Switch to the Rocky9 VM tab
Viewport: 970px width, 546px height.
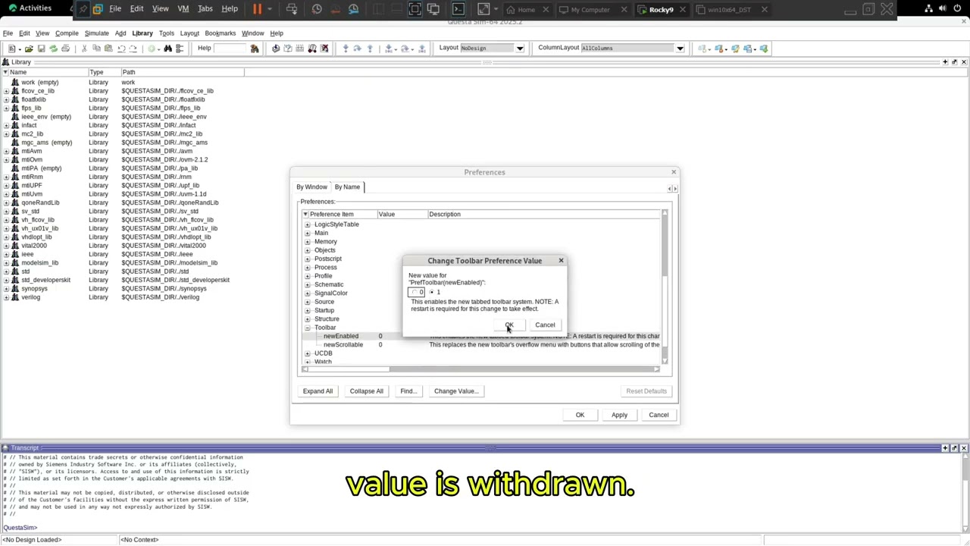(x=661, y=10)
